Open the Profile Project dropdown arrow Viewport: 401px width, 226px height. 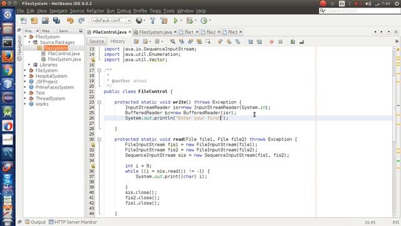coord(210,21)
